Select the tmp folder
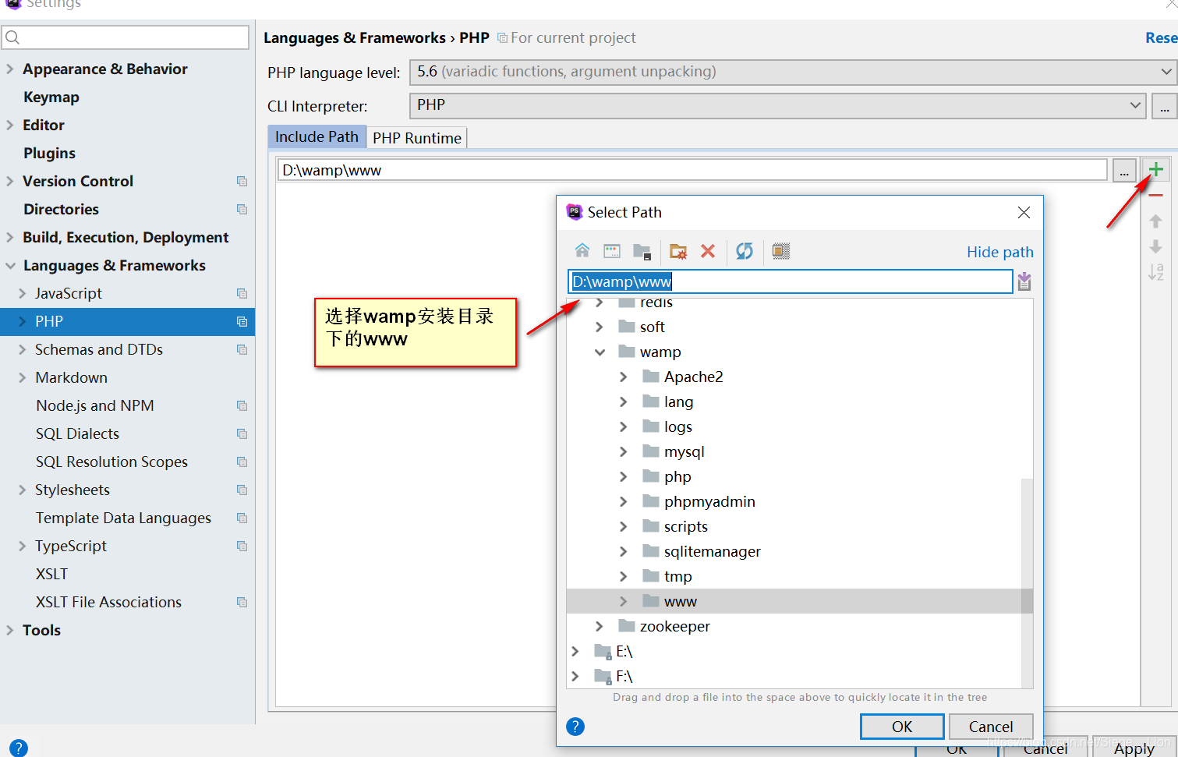Viewport: 1178px width, 757px height. pyautogui.click(x=677, y=576)
